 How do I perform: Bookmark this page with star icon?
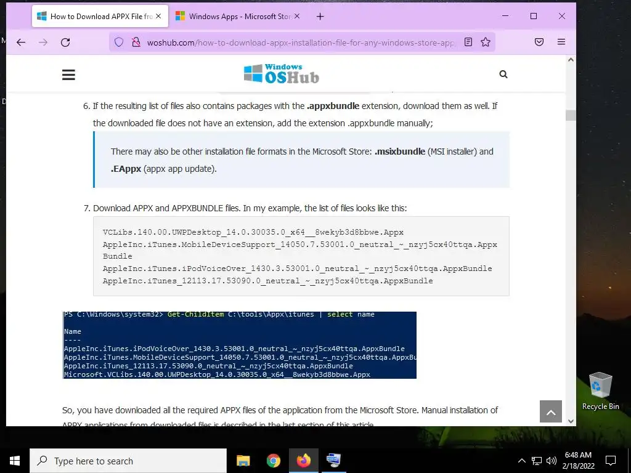coord(486,42)
